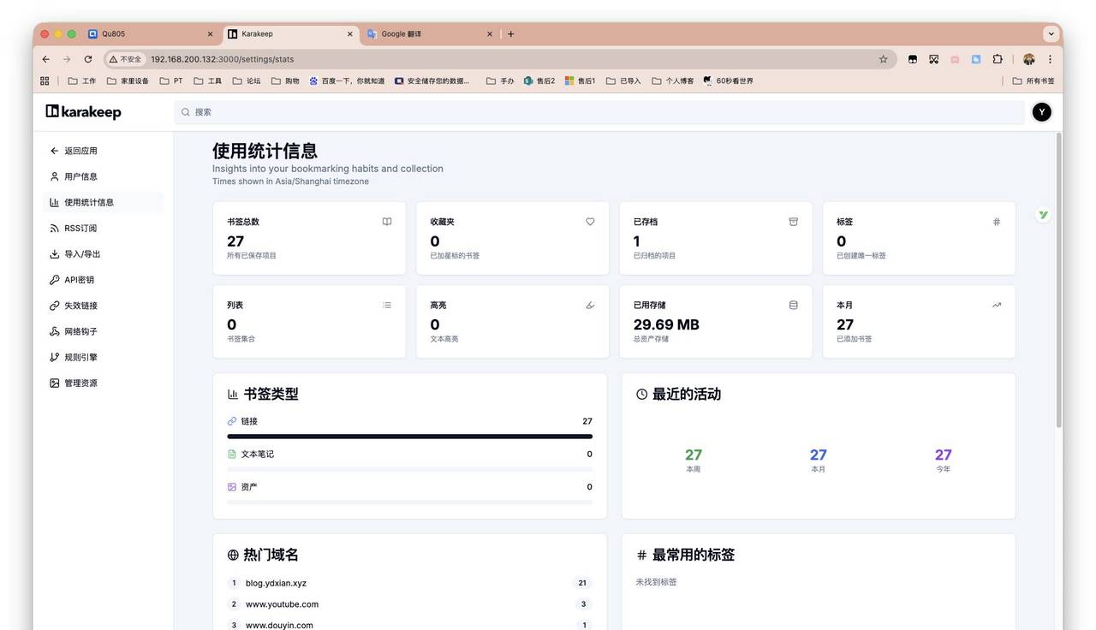Click the chevron at top-right of the browser
This screenshot has height=630, width=1096.
coord(1051,33)
